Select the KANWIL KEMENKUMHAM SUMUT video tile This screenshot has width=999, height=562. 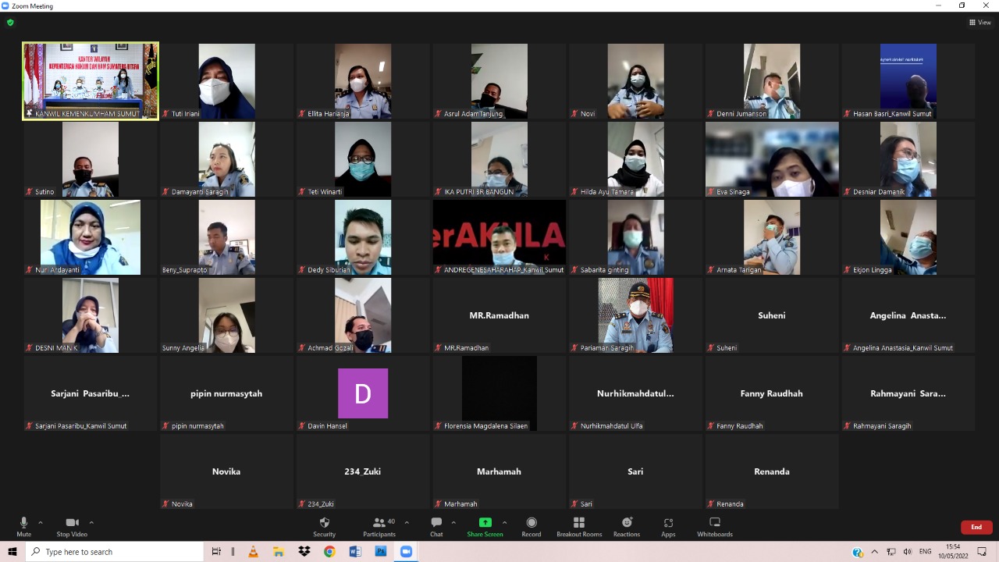coord(91,80)
